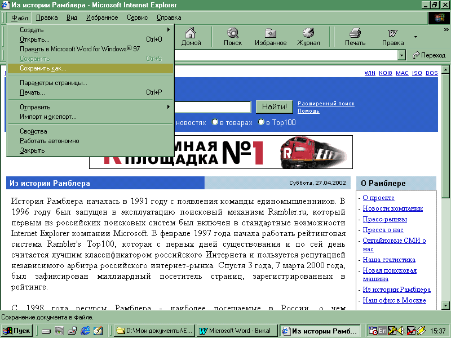The image size is (451, 338).
Task: Select the 'в Top100' radio button
Action: click(261, 122)
